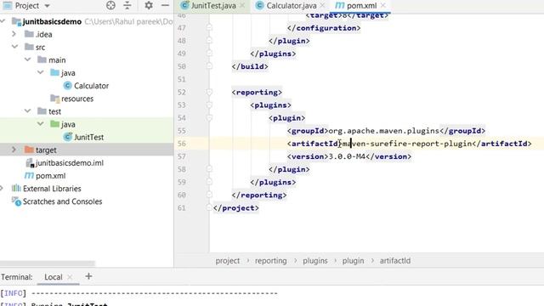
Task: Click the External Libraries icon
Action: [x=16, y=188]
